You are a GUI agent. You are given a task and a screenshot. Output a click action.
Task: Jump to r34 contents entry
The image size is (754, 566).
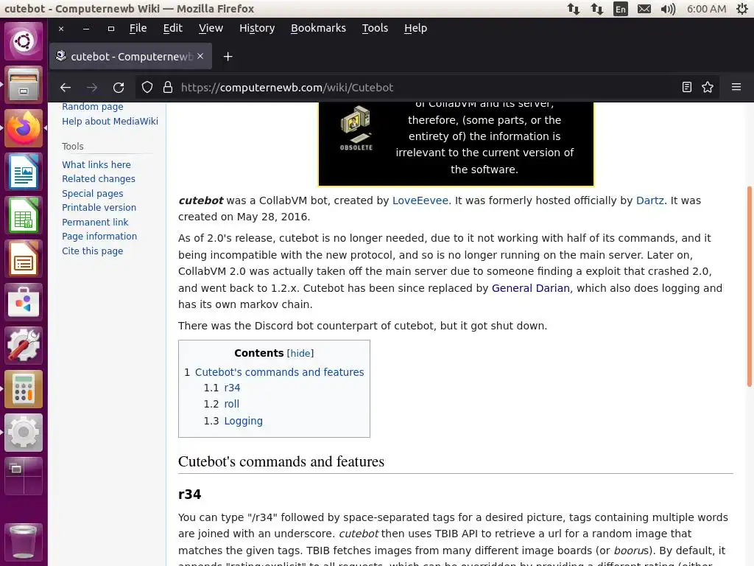(232, 388)
